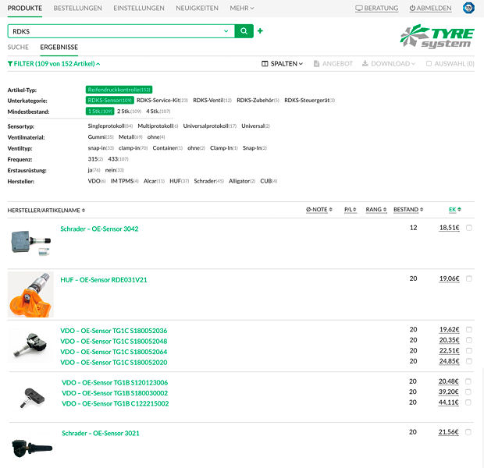Collapse the Filter (109 von 152 Artikel) panel
This screenshot has height=468, width=484.
tap(54, 63)
